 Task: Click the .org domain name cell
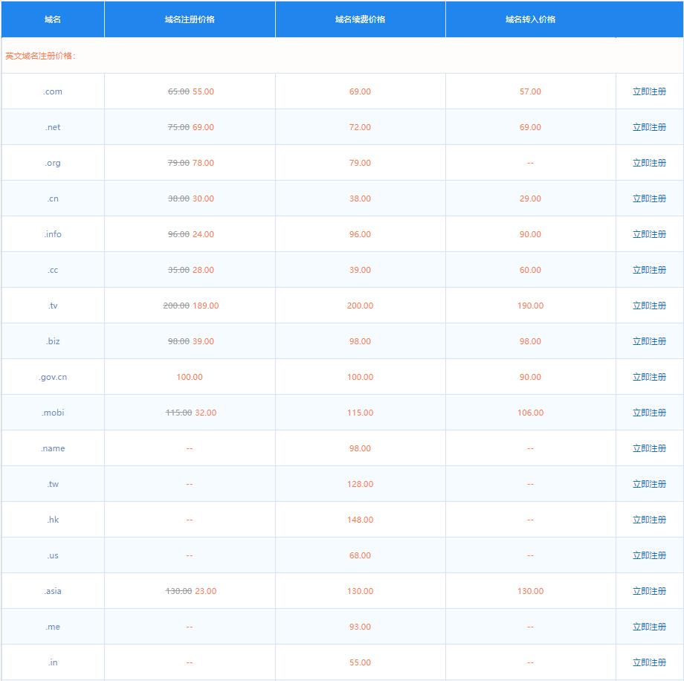53,163
